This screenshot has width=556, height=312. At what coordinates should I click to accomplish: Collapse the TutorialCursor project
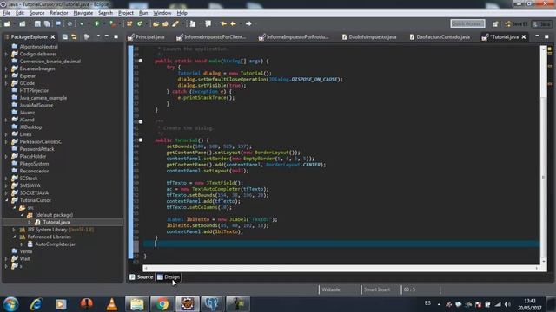[6, 200]
